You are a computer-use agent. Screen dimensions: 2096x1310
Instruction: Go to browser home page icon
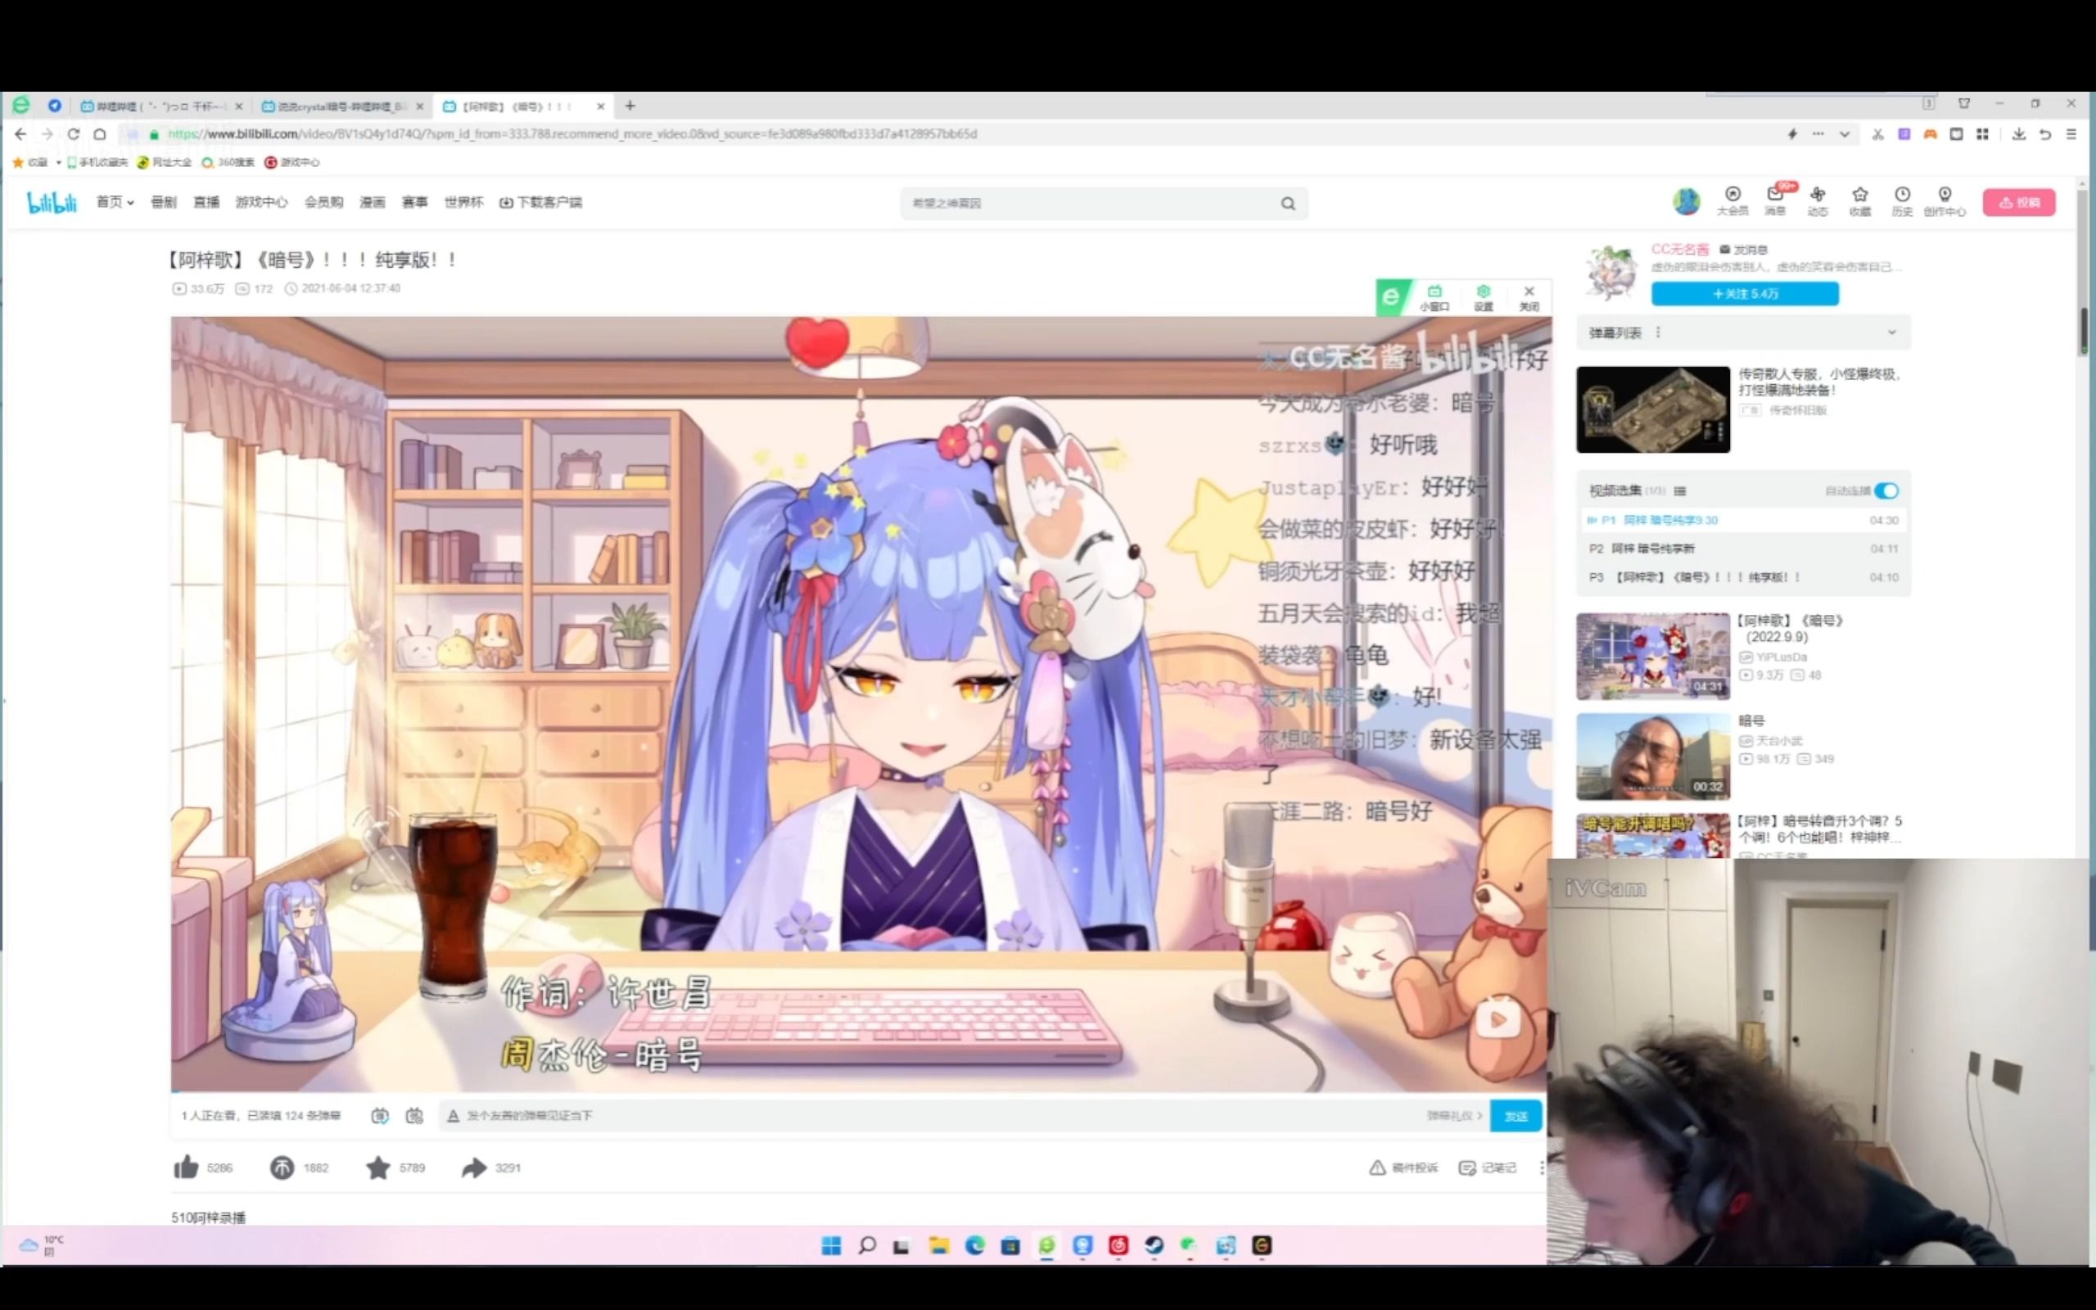(x=100, y=133)
